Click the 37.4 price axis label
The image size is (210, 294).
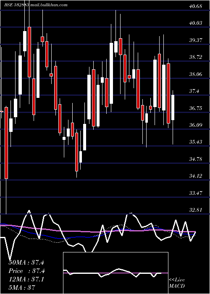click(194, 91)
